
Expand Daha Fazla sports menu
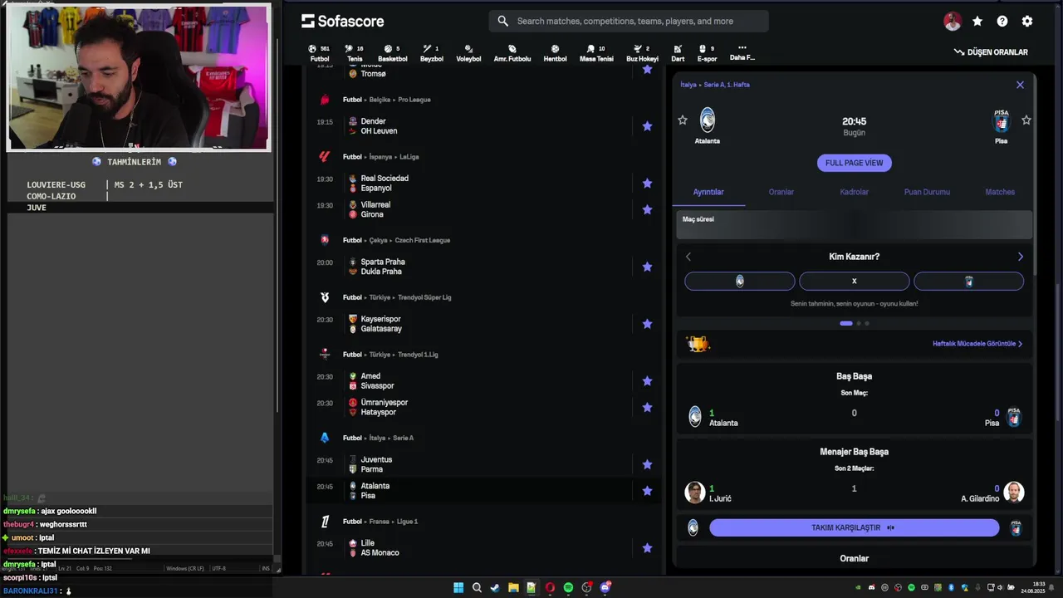(742, 53)
